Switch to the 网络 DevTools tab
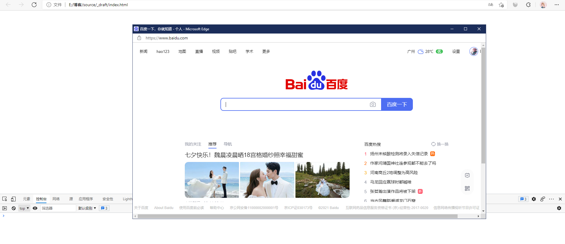The image size is (565, 244). [56, 199]
